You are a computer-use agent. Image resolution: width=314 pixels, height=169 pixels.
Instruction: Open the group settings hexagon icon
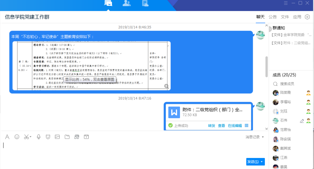tap(308, 17)
